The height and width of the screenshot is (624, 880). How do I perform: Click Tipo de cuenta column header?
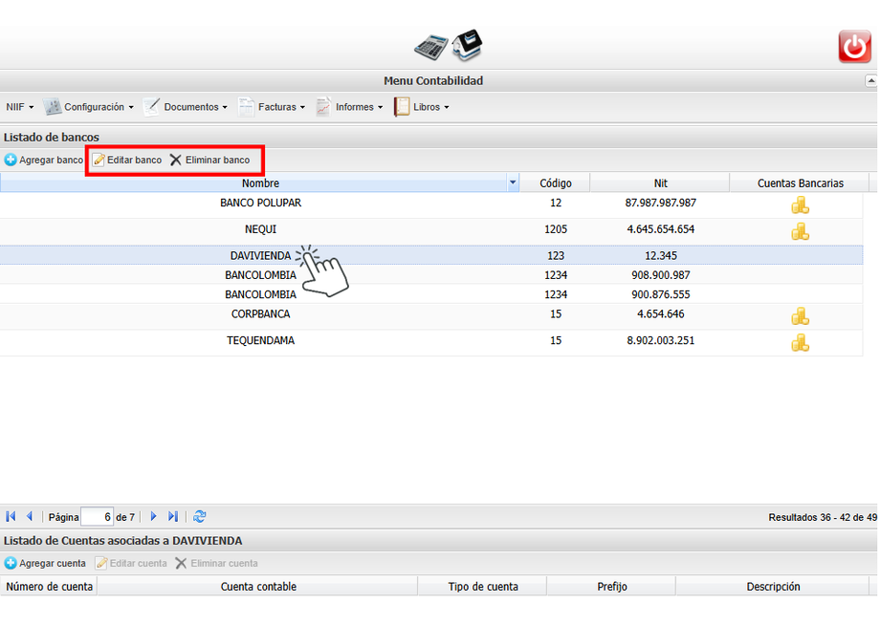click(483, 587)
